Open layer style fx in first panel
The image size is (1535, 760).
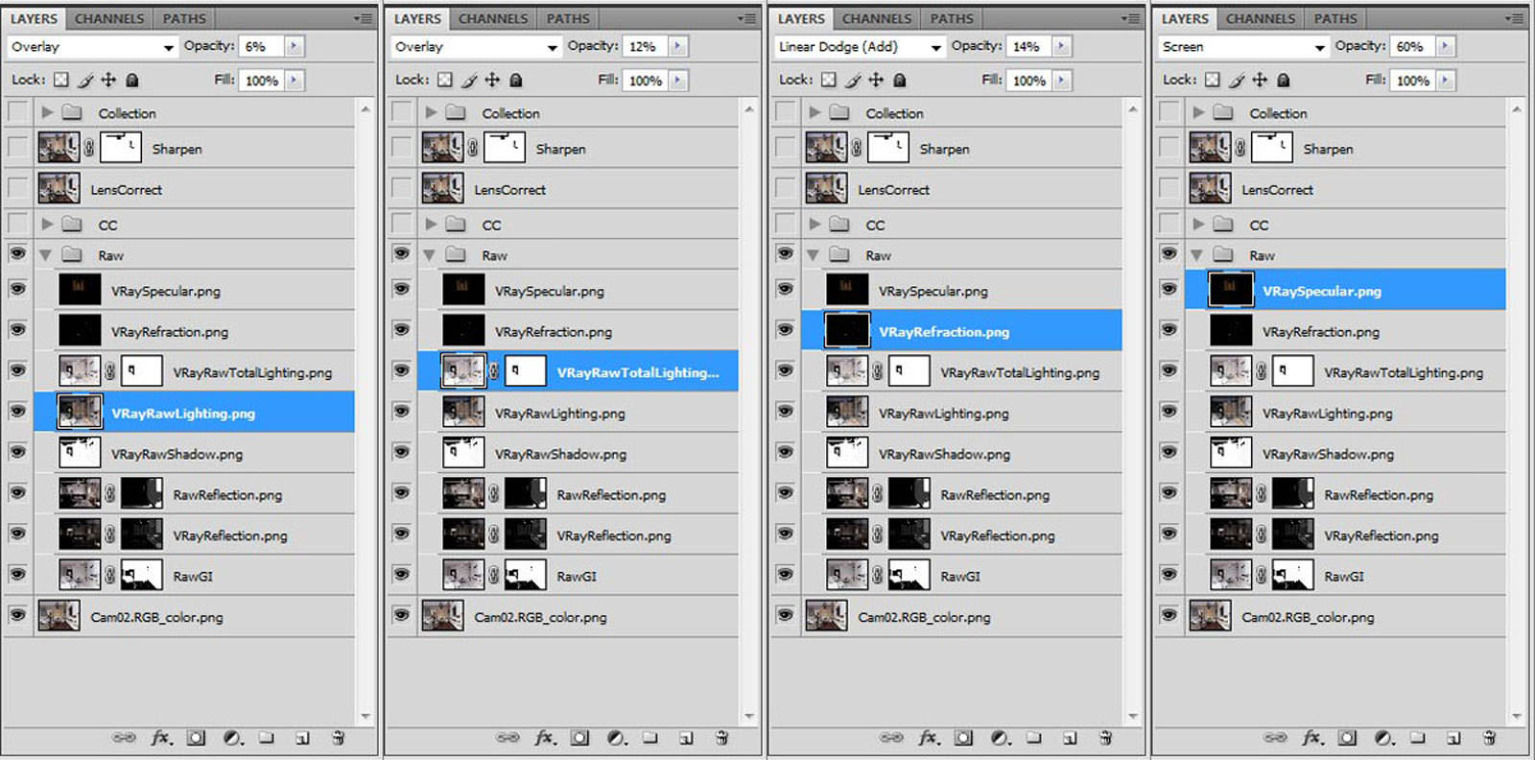[x=161, y=738]
